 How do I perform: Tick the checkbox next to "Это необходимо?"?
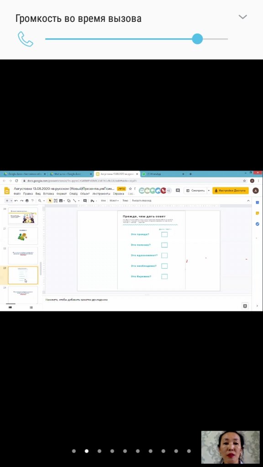tap(164, 266)
